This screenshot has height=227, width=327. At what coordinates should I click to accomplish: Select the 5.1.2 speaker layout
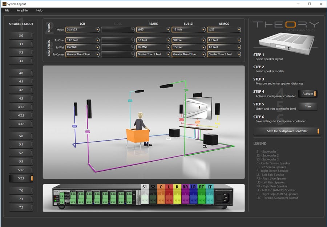(x=21, y=170)
